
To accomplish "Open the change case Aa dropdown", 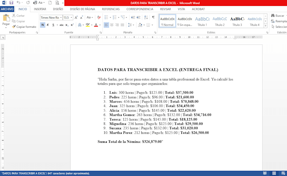I will point(89,18).
